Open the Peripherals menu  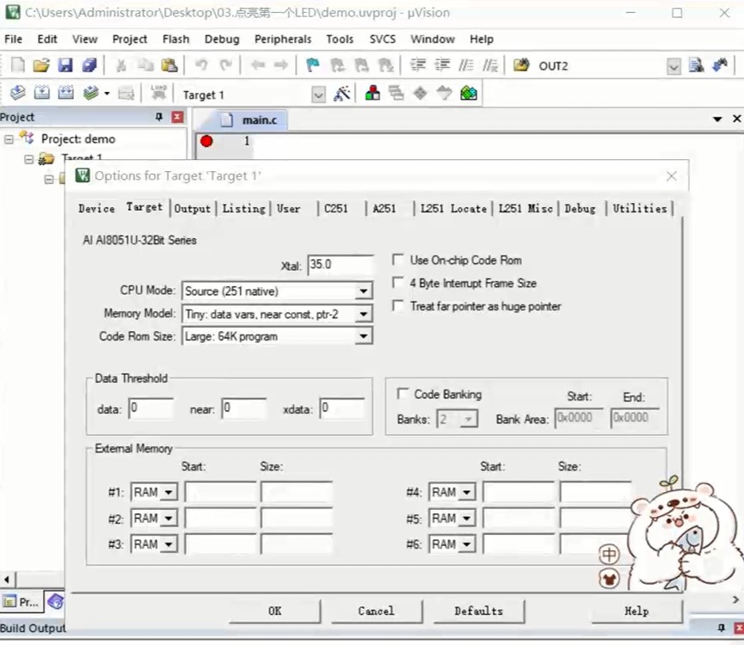[283, 39]
